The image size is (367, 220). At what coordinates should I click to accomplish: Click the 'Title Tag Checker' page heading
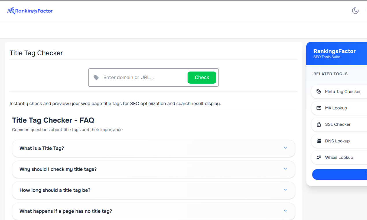tap(36, 53)
